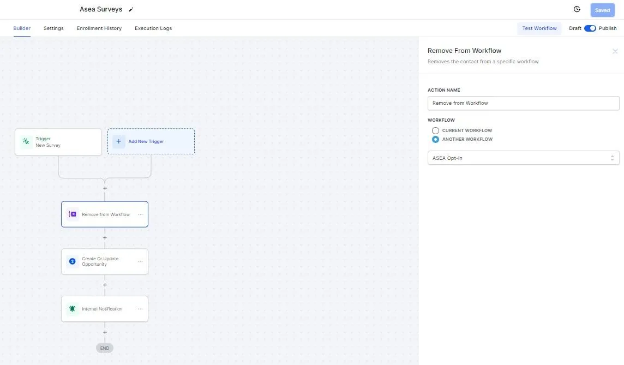Click the trigger node's cursor icon
This screenshot has height=365, width=624.
26,142
